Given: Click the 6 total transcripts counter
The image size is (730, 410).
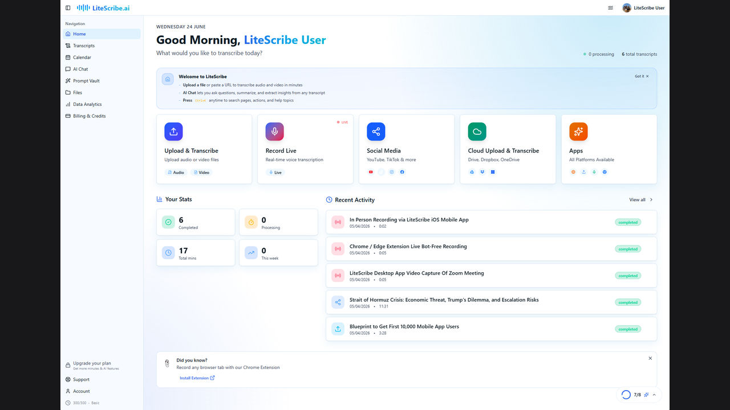Looking at the screenshot, I should [x=639, y=54].
